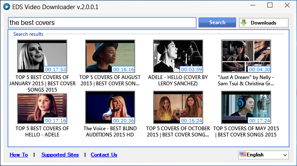The image size is (297, 166).
Task: Click the 00:16:24 duration badge
Action: [x=191, y=121]
